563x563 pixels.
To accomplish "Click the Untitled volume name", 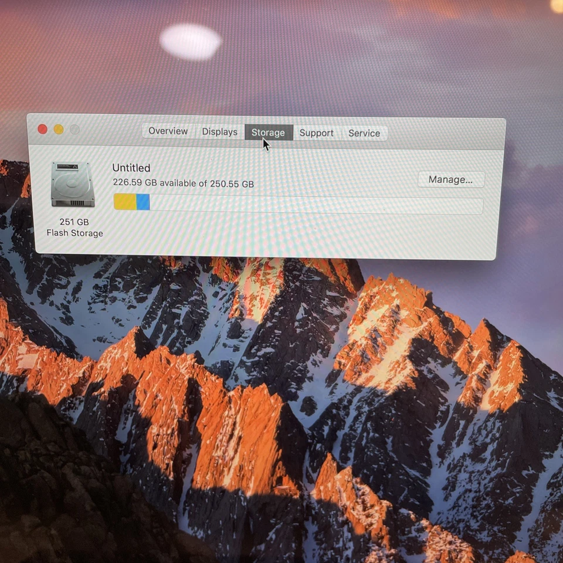I will click(131, 168).
